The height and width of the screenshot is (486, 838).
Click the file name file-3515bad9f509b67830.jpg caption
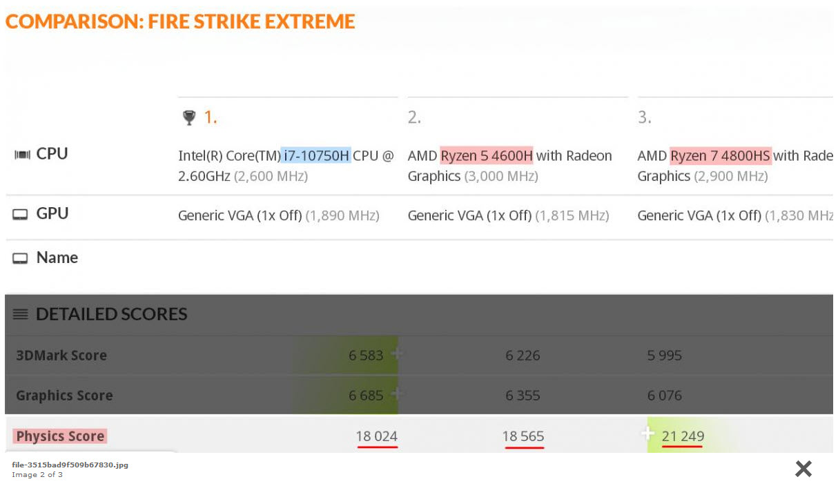(x=70, y=465)
